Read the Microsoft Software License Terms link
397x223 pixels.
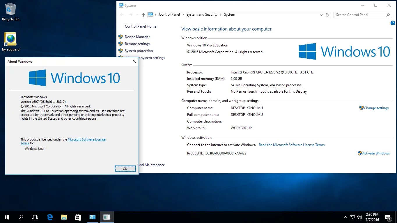(x=292, y=145)
